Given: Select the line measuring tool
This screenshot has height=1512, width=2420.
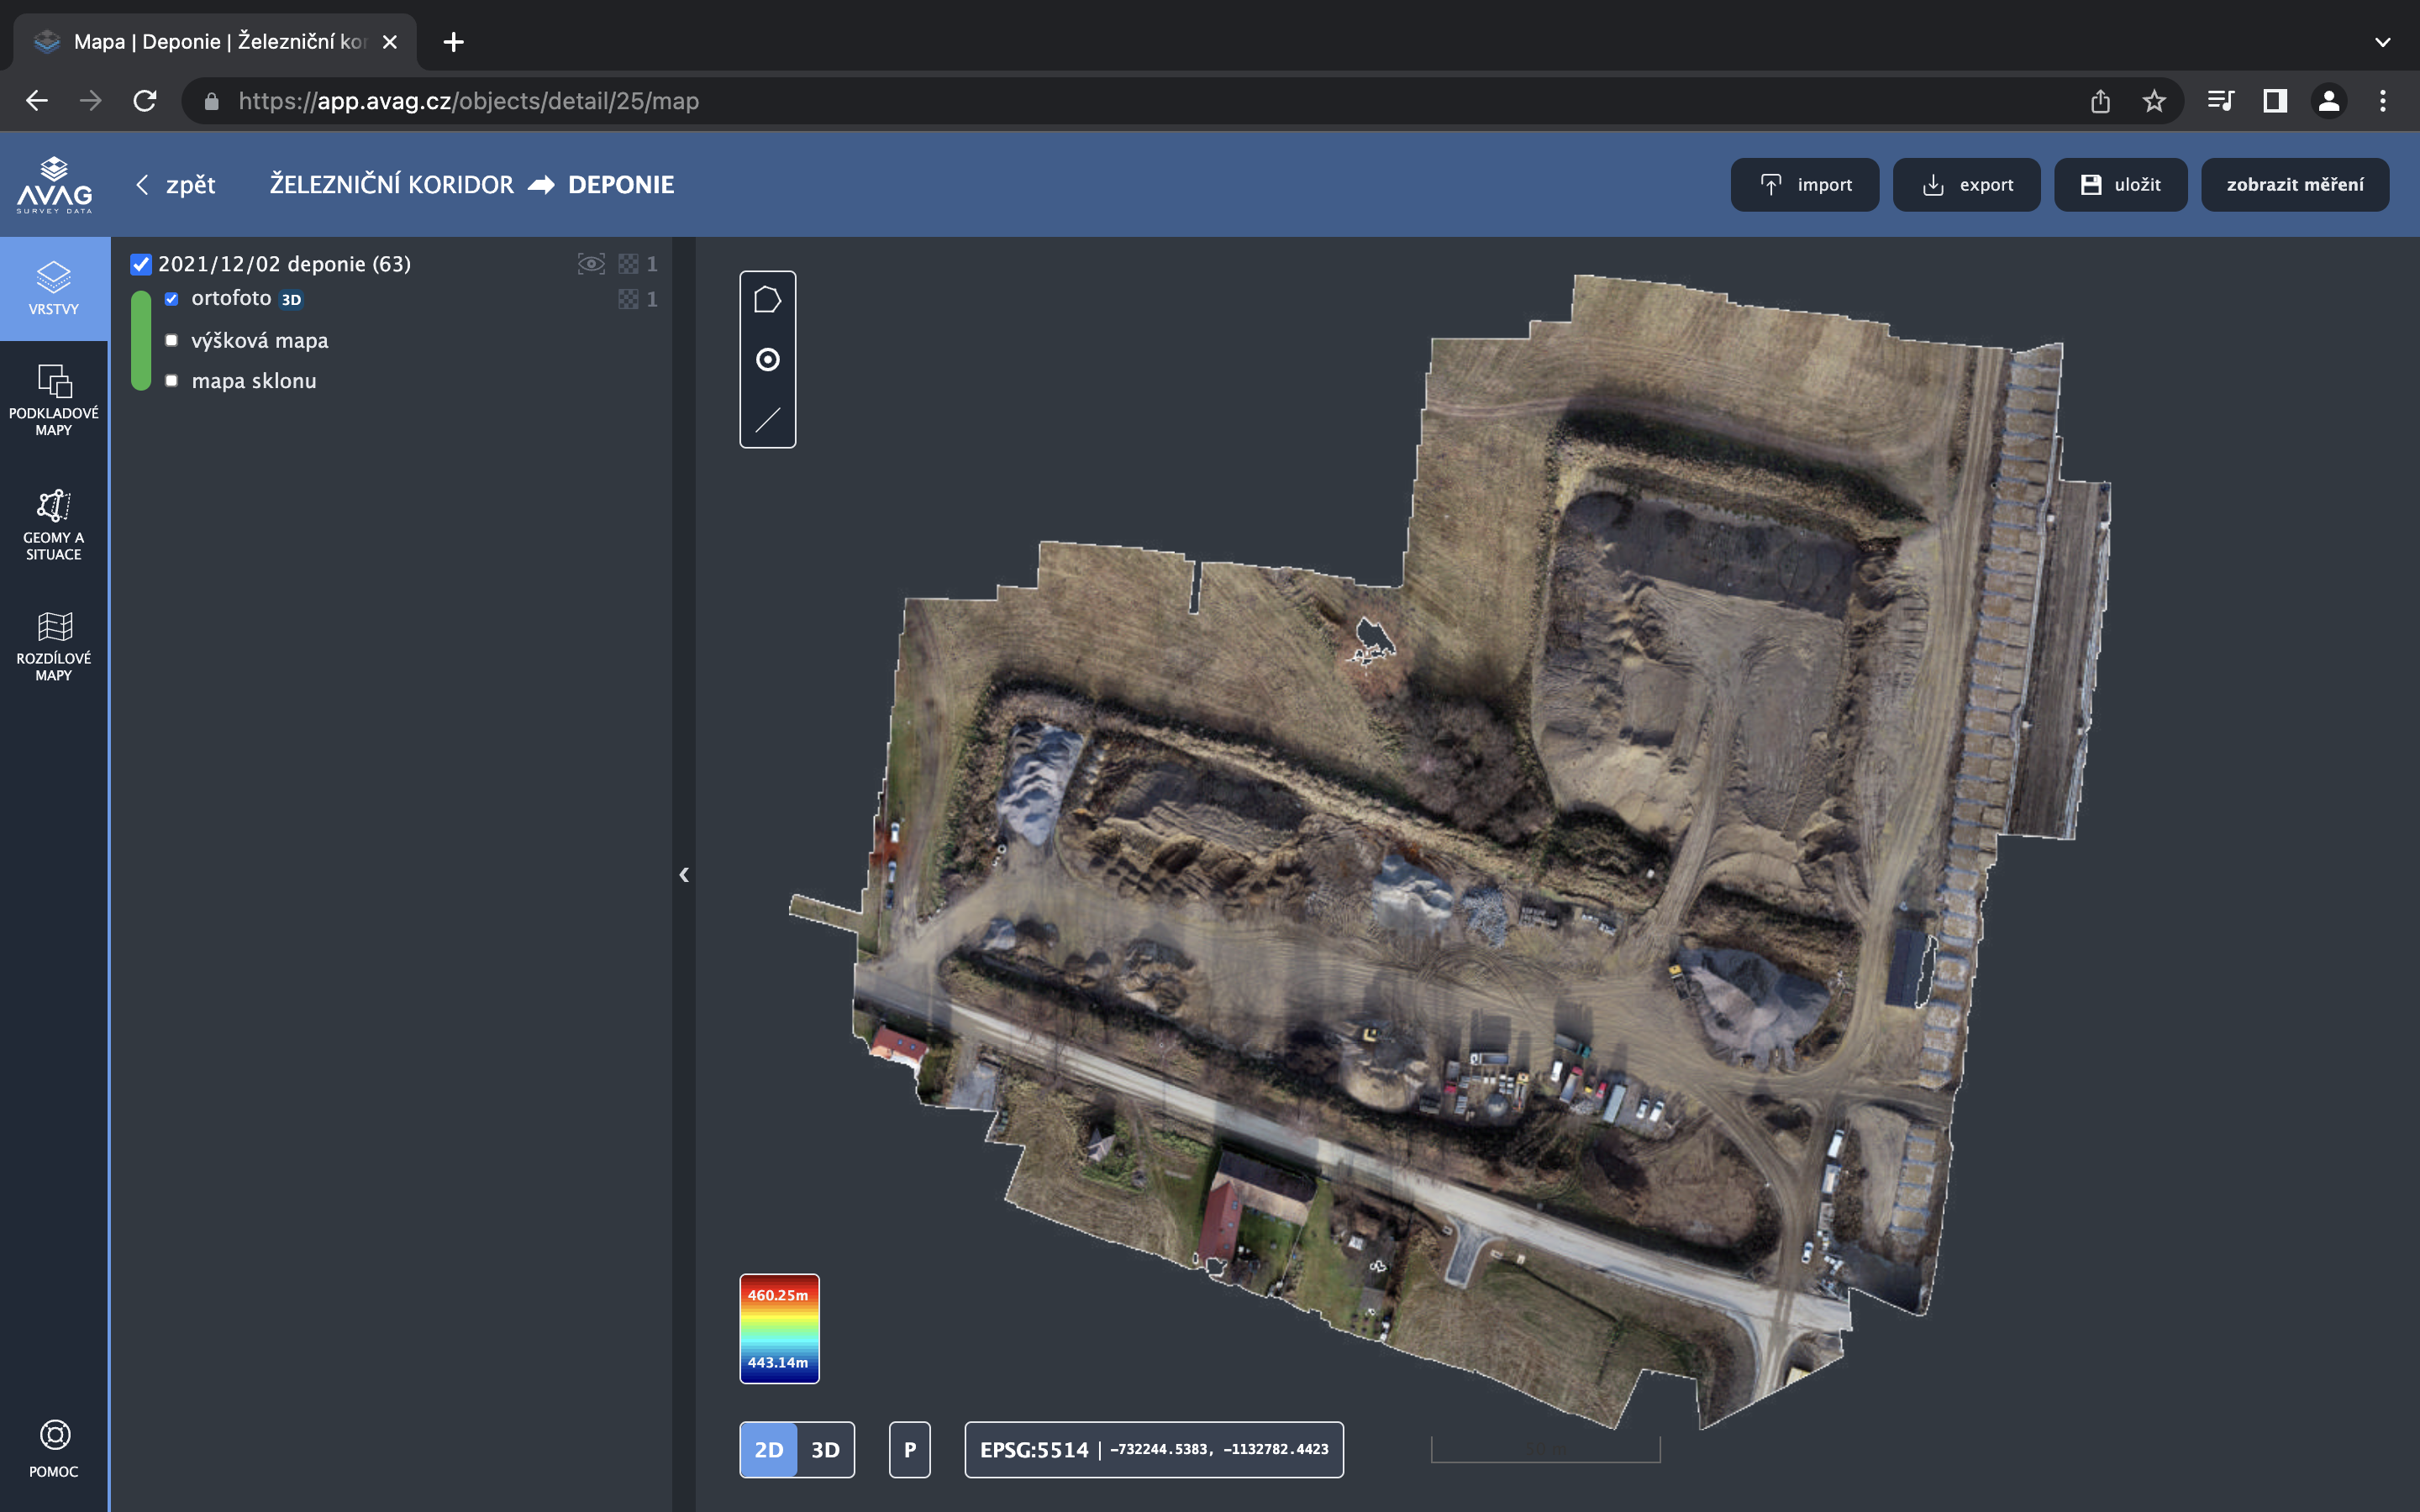Looking at the screenshot, I should [767, 420].
